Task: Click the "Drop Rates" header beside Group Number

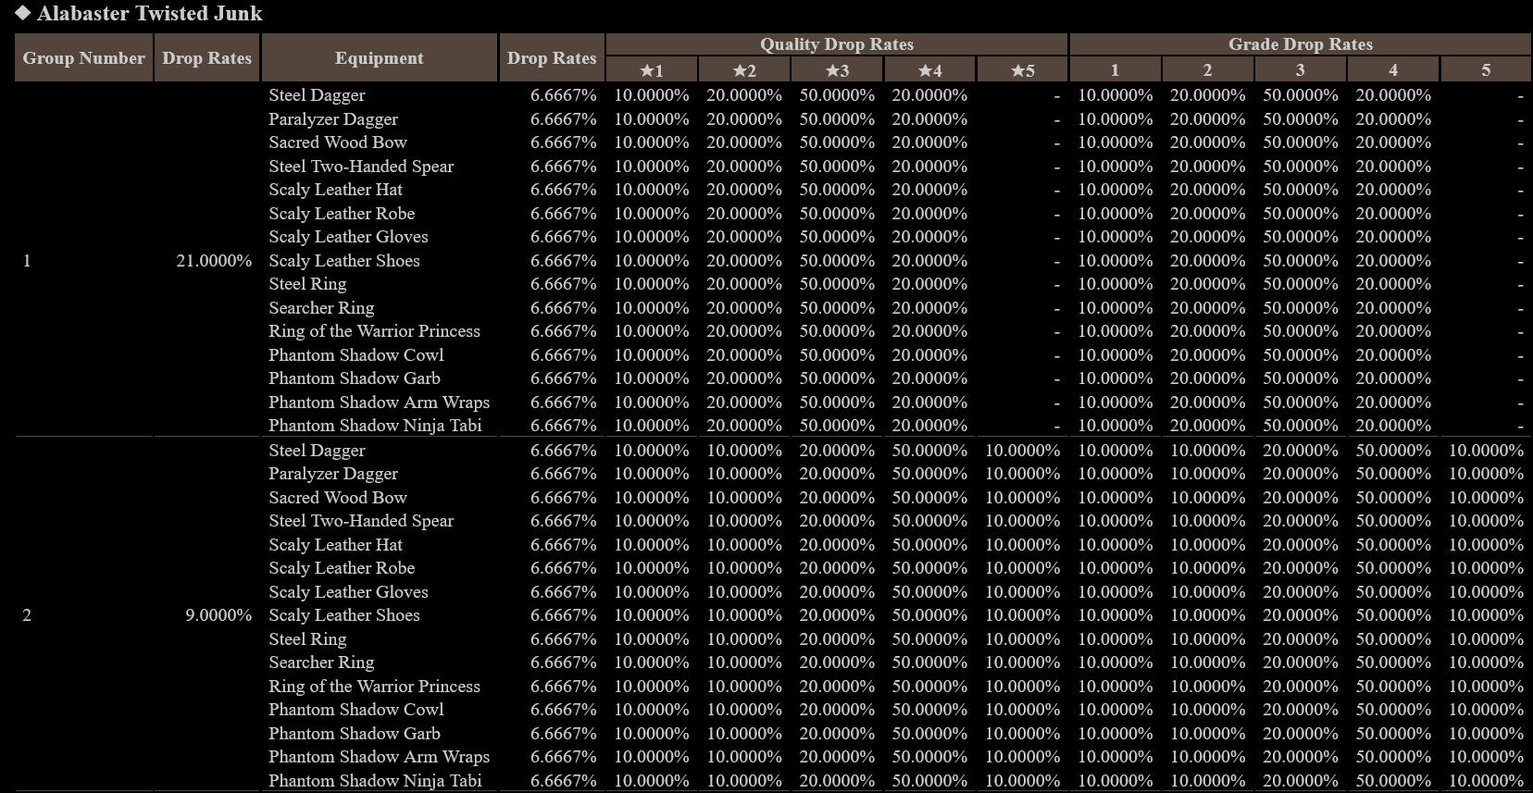Action: click(x=206, y=57)
